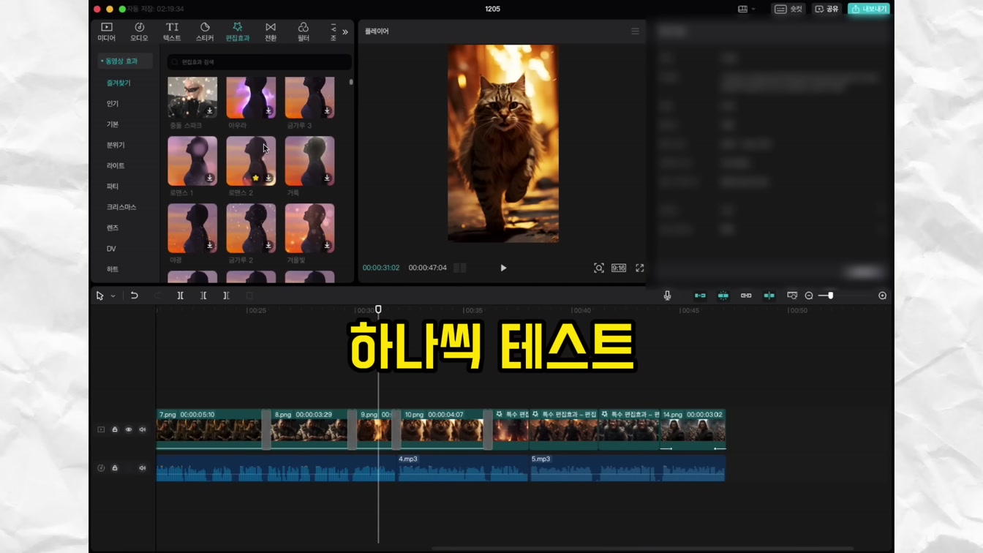Click the 공유 share button
The height and width of the screenshot is (553, 983).
[827, 10]
